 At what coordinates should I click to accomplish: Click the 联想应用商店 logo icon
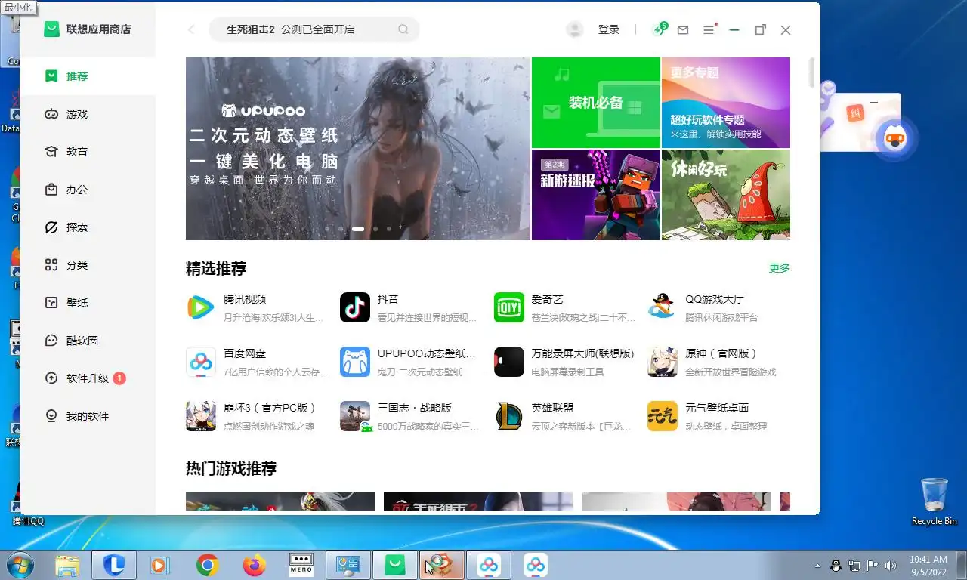click(x=51, y=29)
